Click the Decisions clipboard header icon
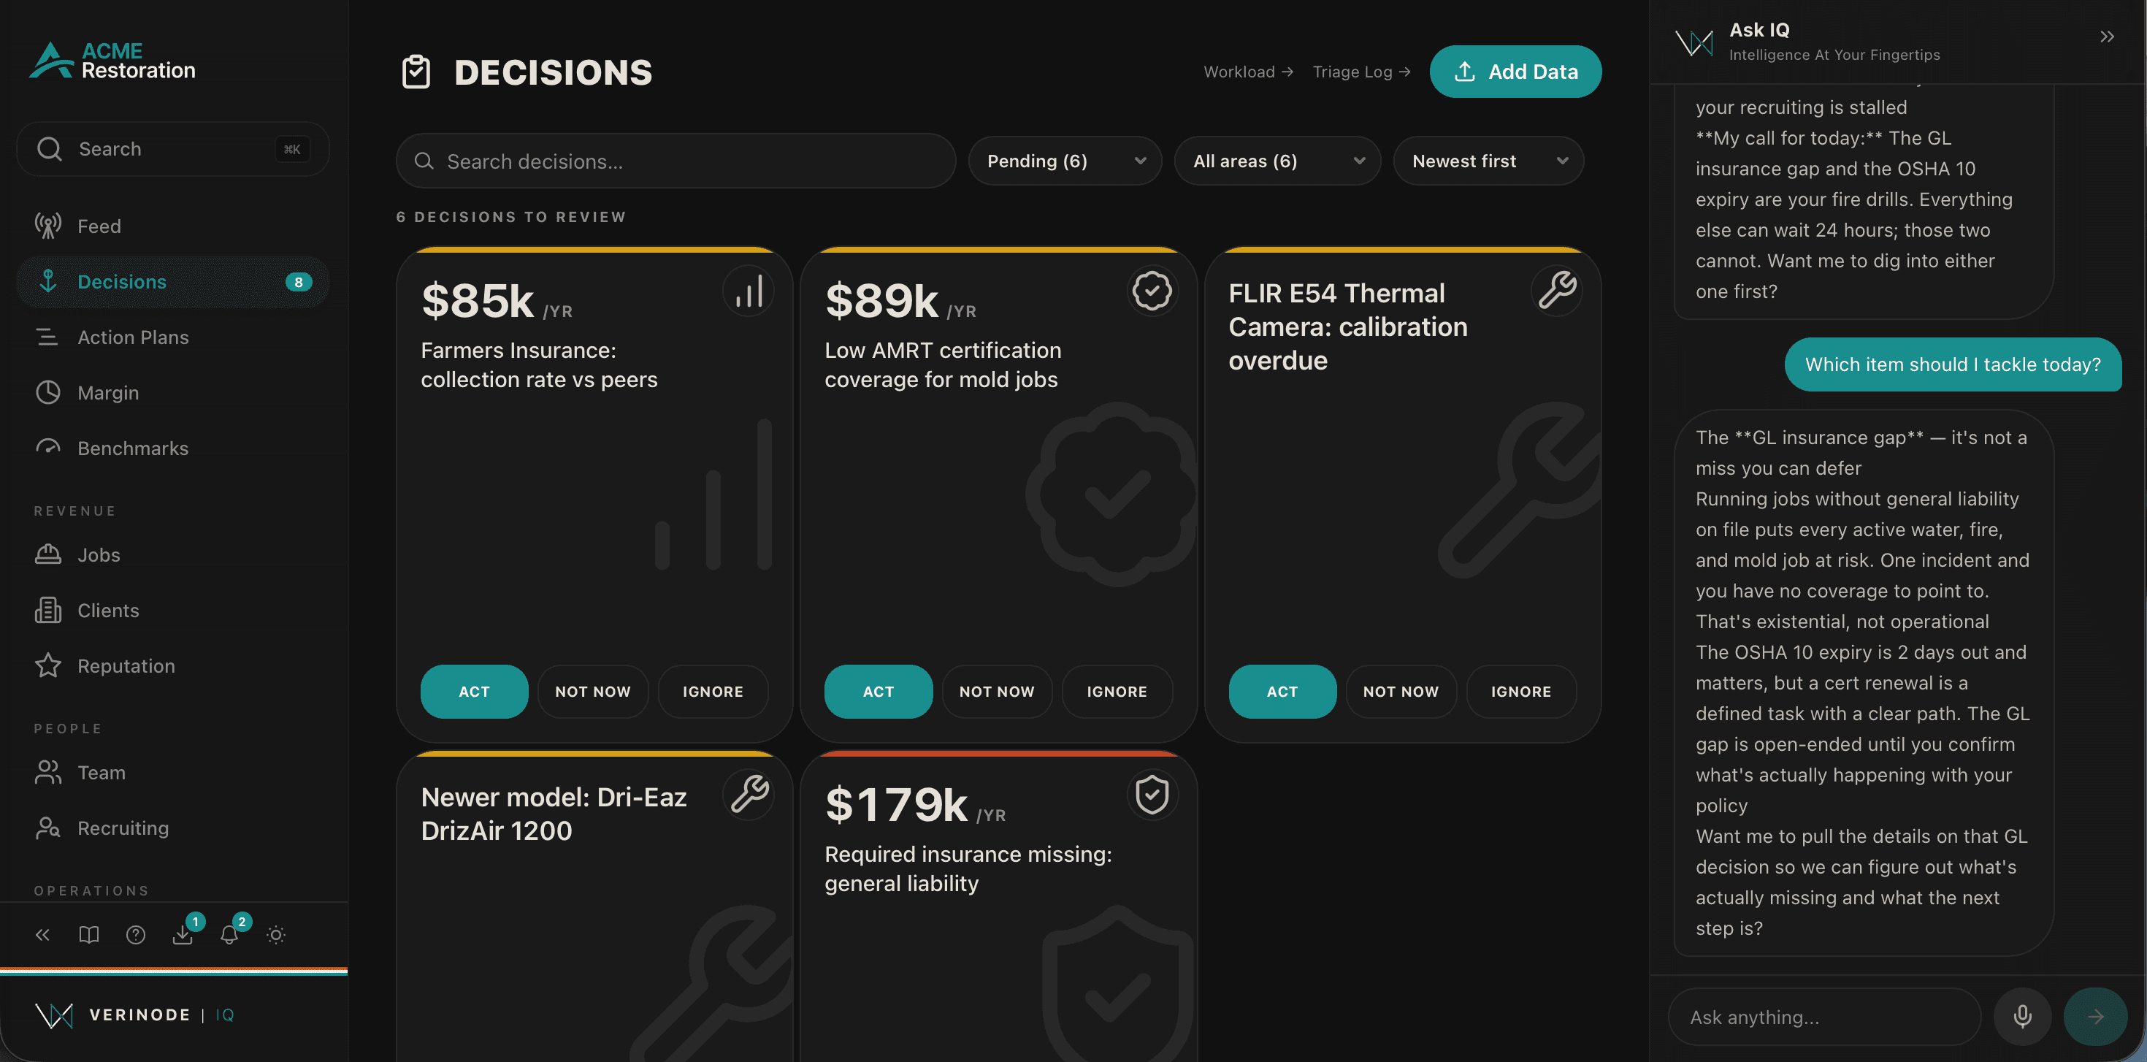The image size is (2147, 1062). pyautogui.click(x=416, y=72)
